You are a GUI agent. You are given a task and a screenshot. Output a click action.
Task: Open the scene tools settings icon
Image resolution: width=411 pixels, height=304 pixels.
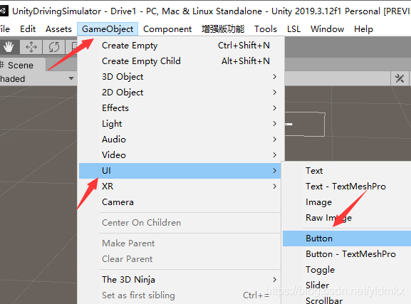tap(399, 78)
